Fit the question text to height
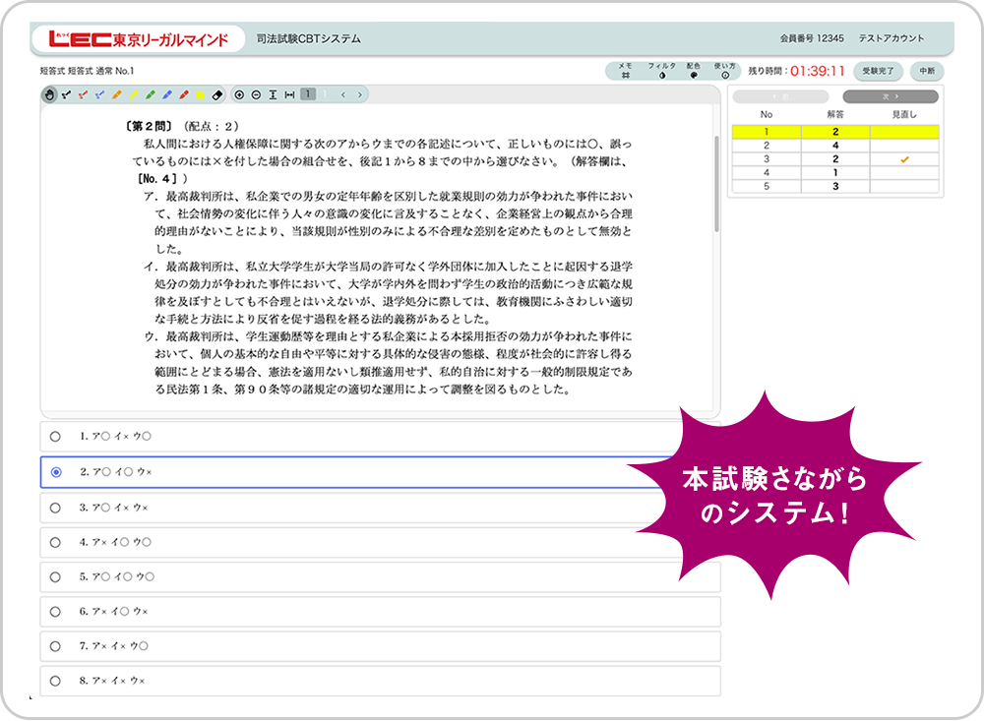 (273, 94)
